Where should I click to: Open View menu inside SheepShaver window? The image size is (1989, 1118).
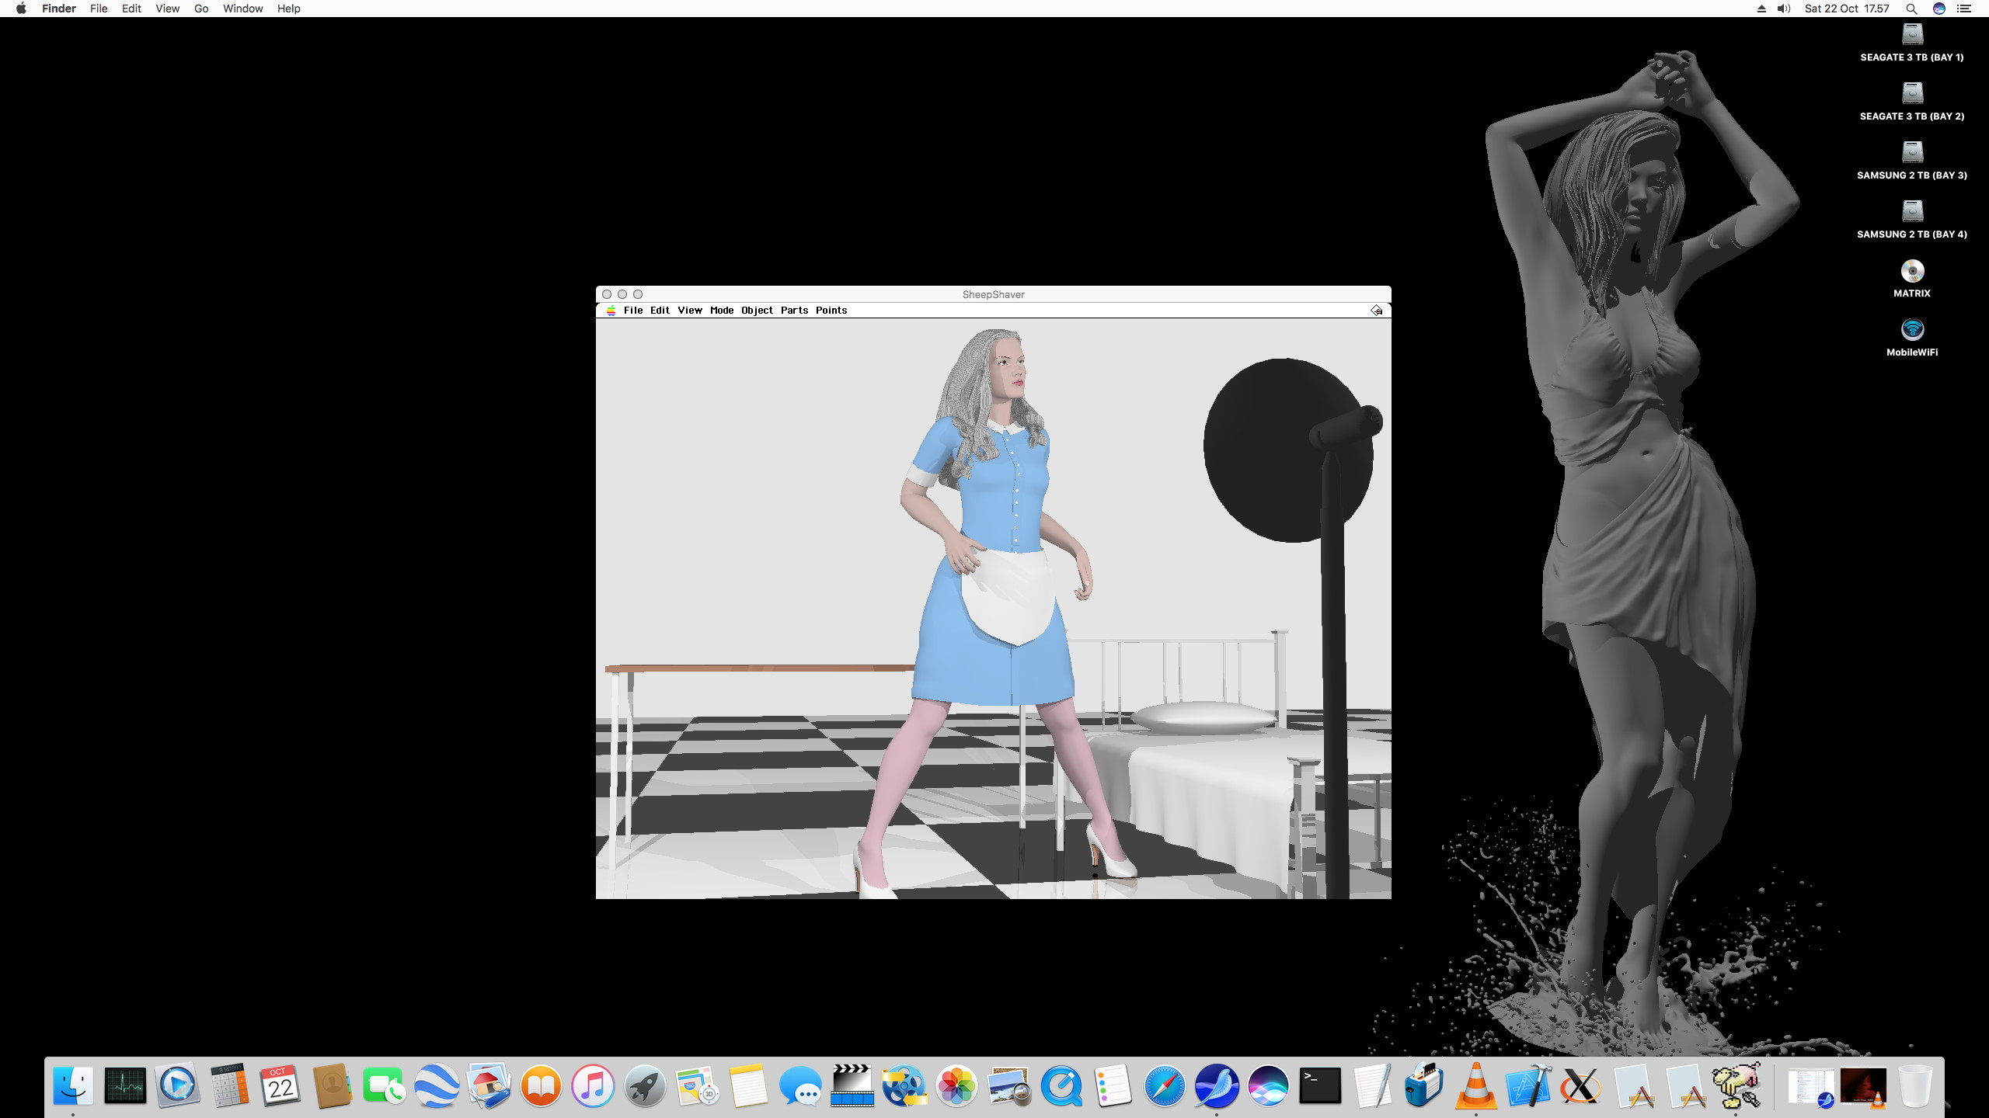point(690,311)
